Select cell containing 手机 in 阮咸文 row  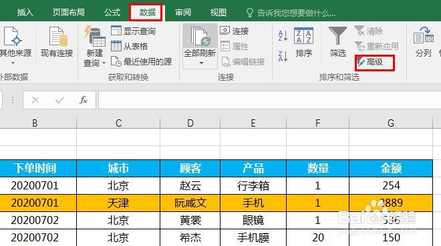pyautogui.click(x=253, y=203)
